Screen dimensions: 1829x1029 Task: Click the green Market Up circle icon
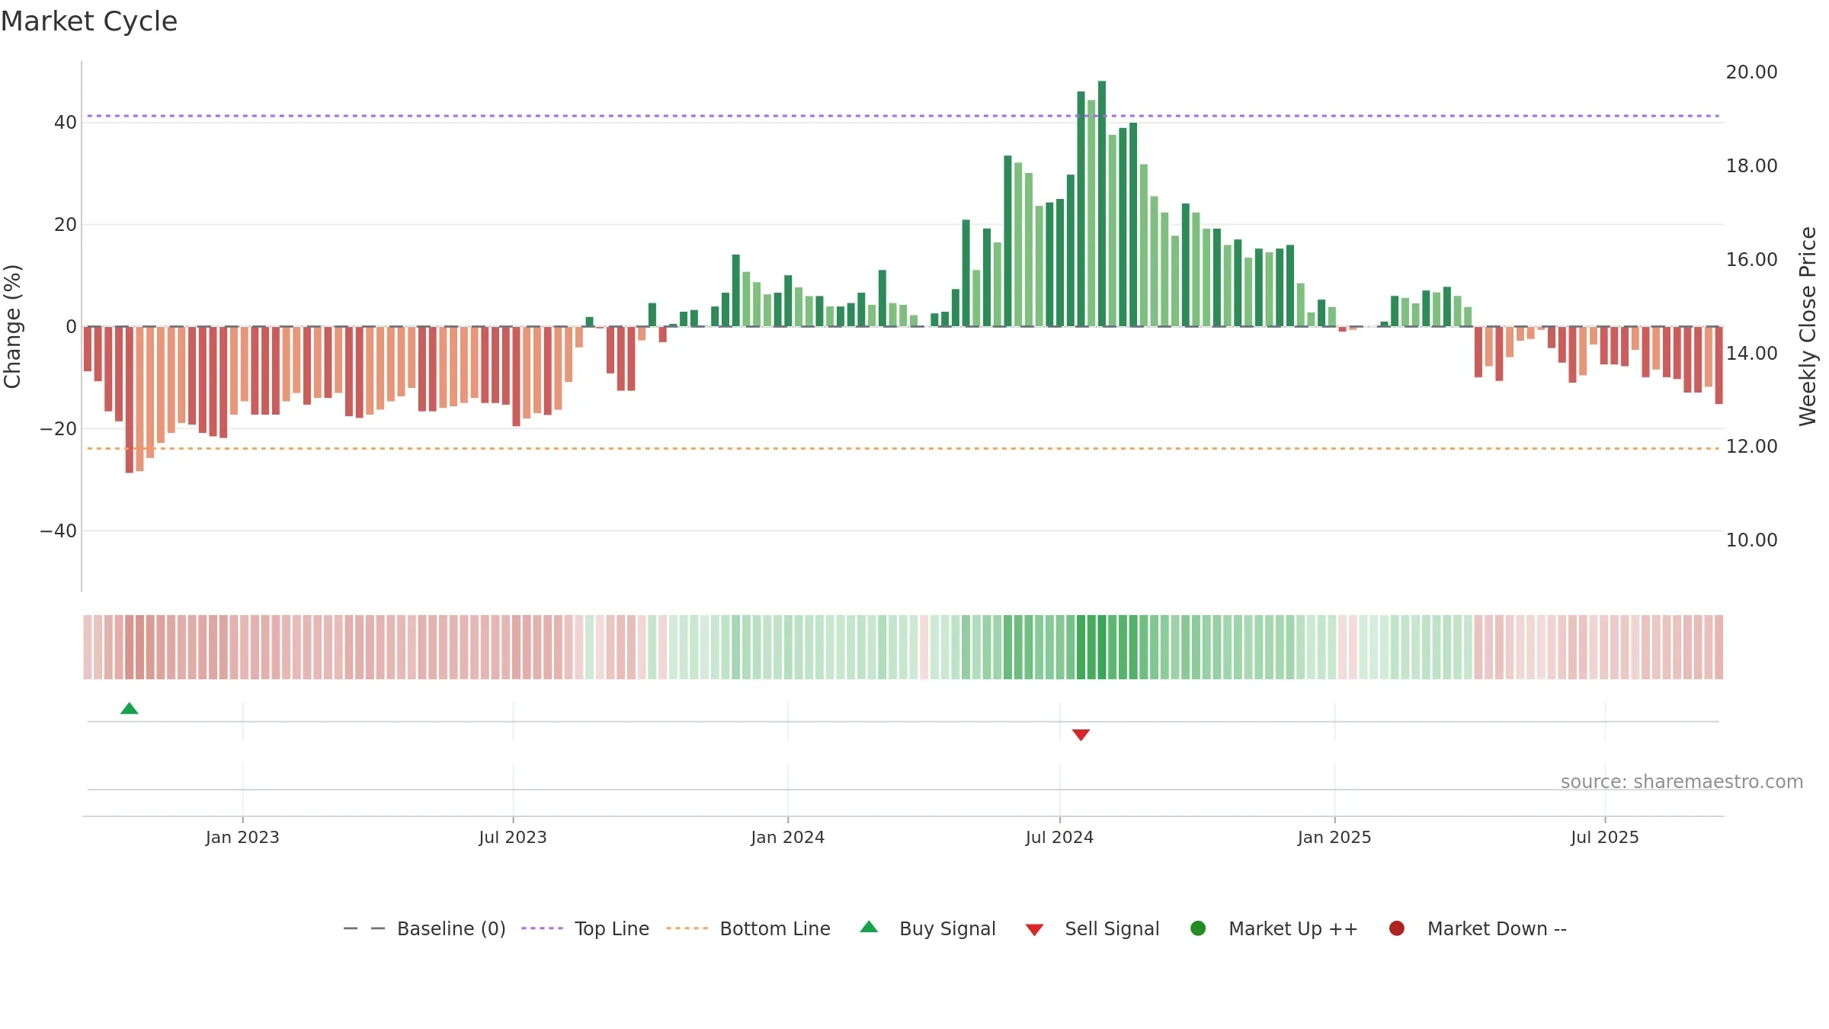[1198, 928]
